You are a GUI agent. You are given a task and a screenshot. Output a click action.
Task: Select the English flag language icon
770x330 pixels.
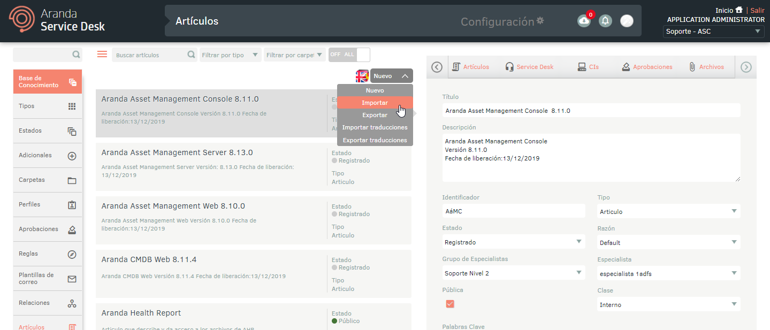pyautogui.click(x=362, y=76)
